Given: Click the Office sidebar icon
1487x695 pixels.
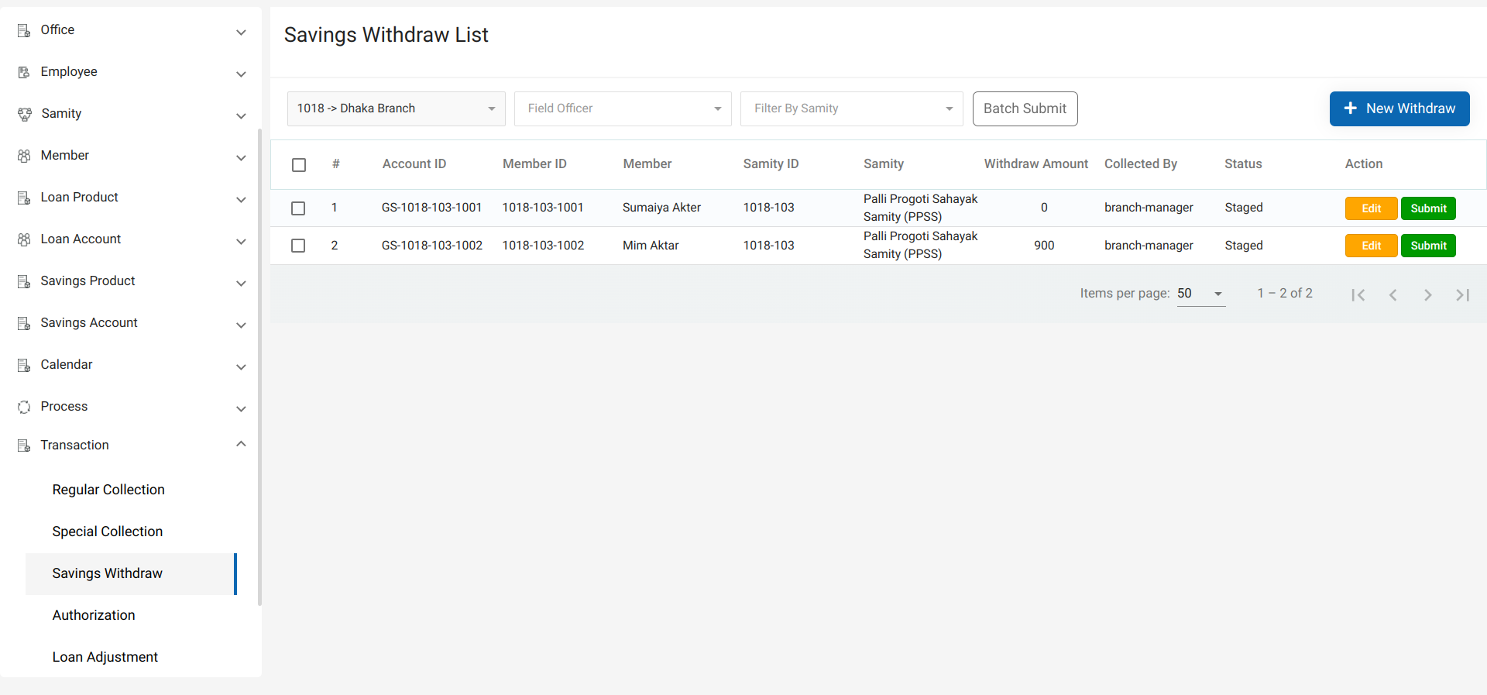Looking at the screenshot, I should [x=24, y=31].
